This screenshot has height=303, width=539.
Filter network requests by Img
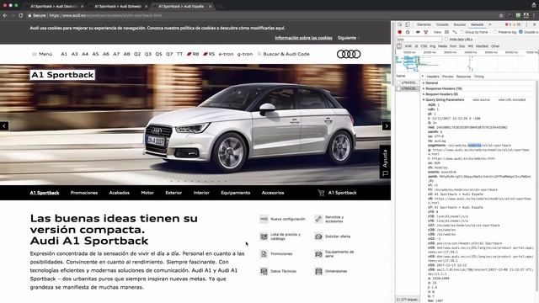click(x=432, y=46)
